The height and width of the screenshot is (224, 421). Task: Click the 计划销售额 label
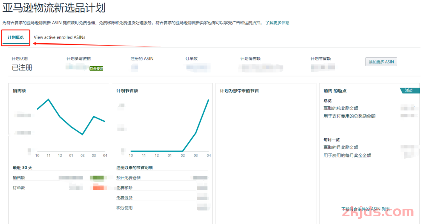pyautogui.click(x=250, y=59)
